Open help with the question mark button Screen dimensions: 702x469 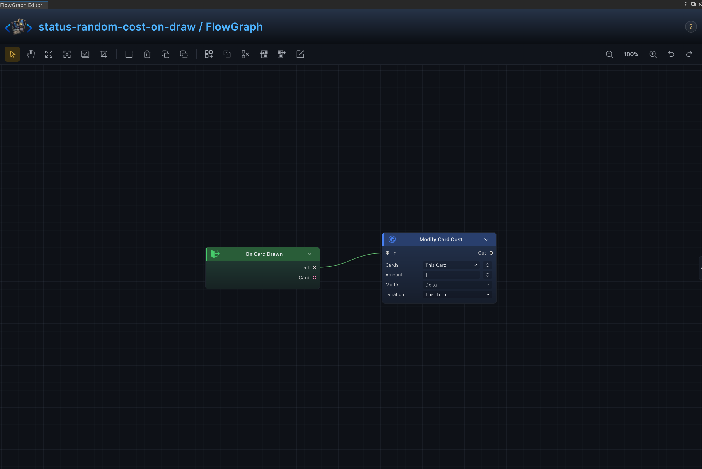691,27
